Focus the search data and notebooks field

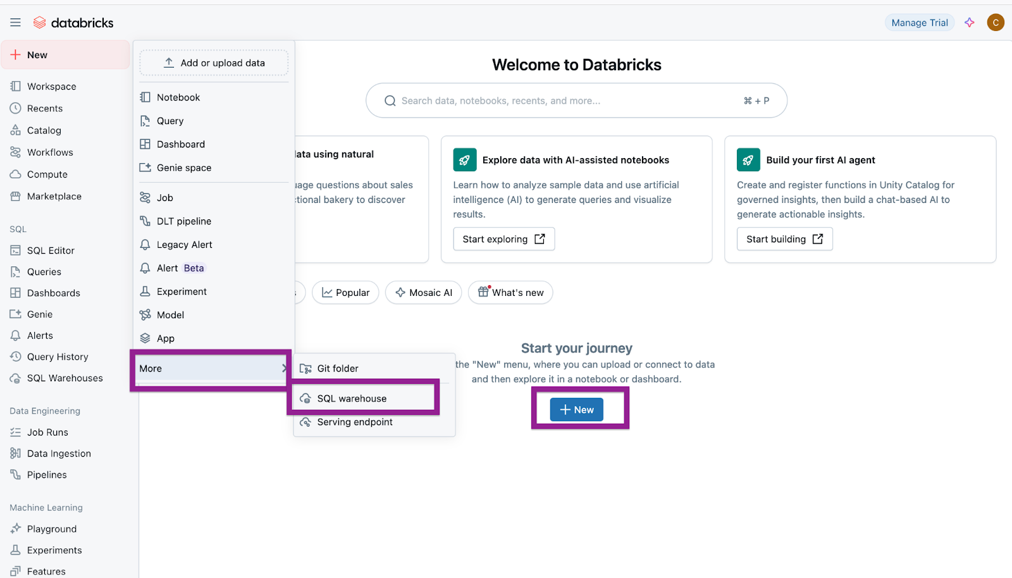pyautogui.click(x=576, y=101)
